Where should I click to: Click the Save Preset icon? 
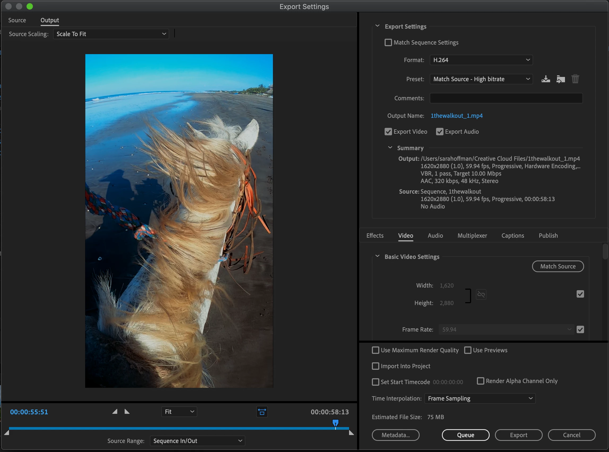coord(546,79)
